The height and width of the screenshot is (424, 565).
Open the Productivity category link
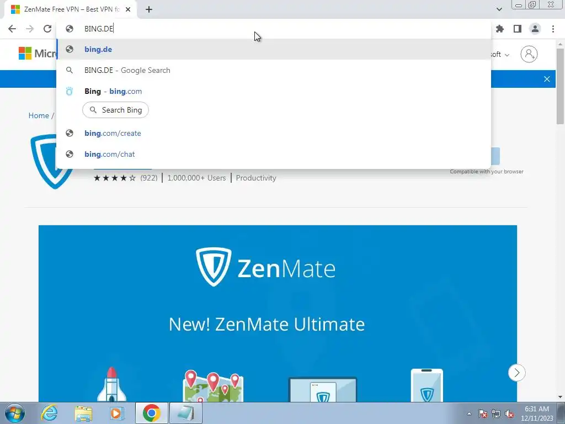pos(256,178)
